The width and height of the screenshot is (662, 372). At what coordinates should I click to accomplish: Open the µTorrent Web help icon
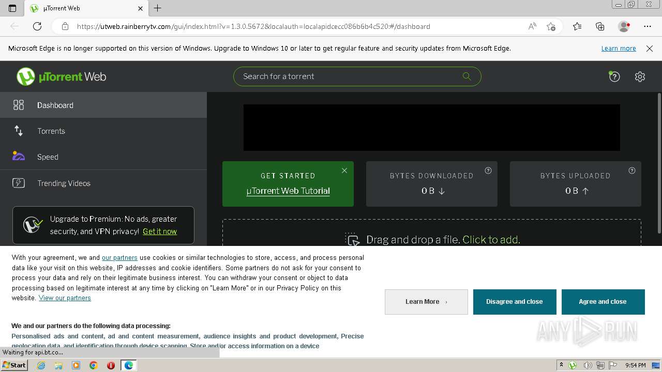pyautogui.click(x=614, y=76)
